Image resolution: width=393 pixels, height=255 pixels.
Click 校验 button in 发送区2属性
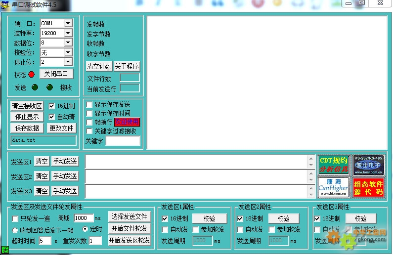(283, 218)
